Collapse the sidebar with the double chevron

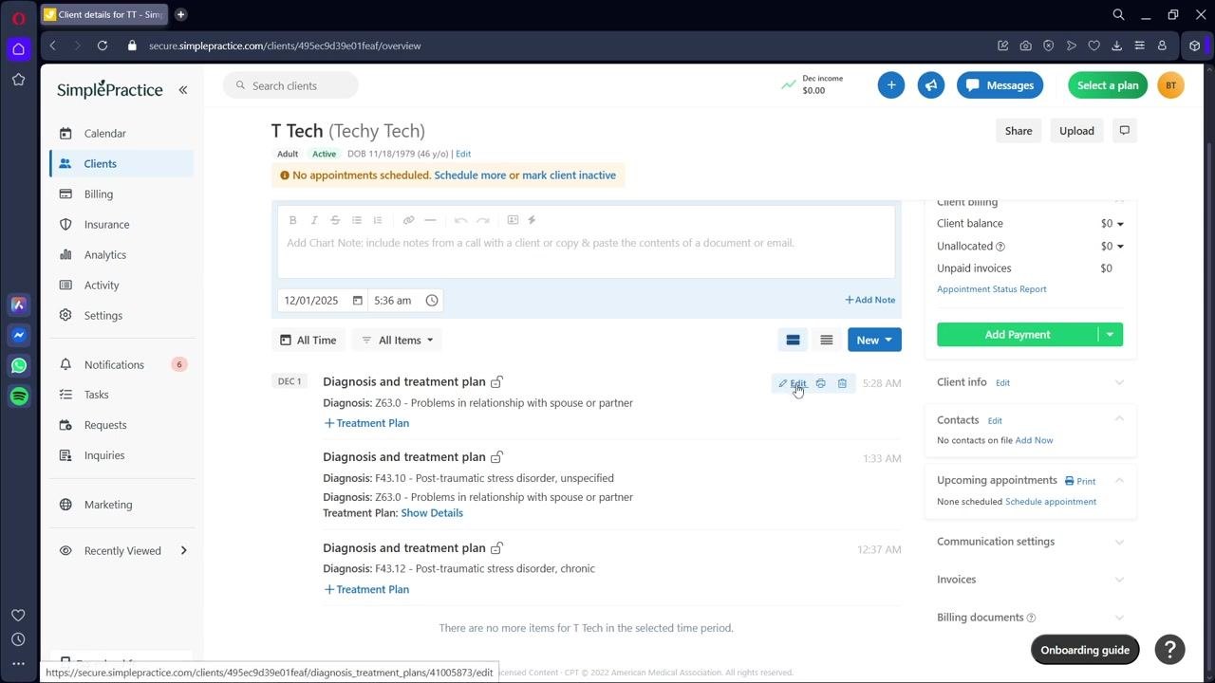tap(183, 89)
